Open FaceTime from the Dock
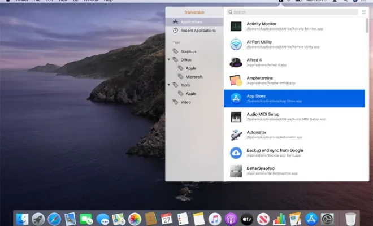Viewport: 373px width, 226px height. pyautogui.click(x=86, y=219)
